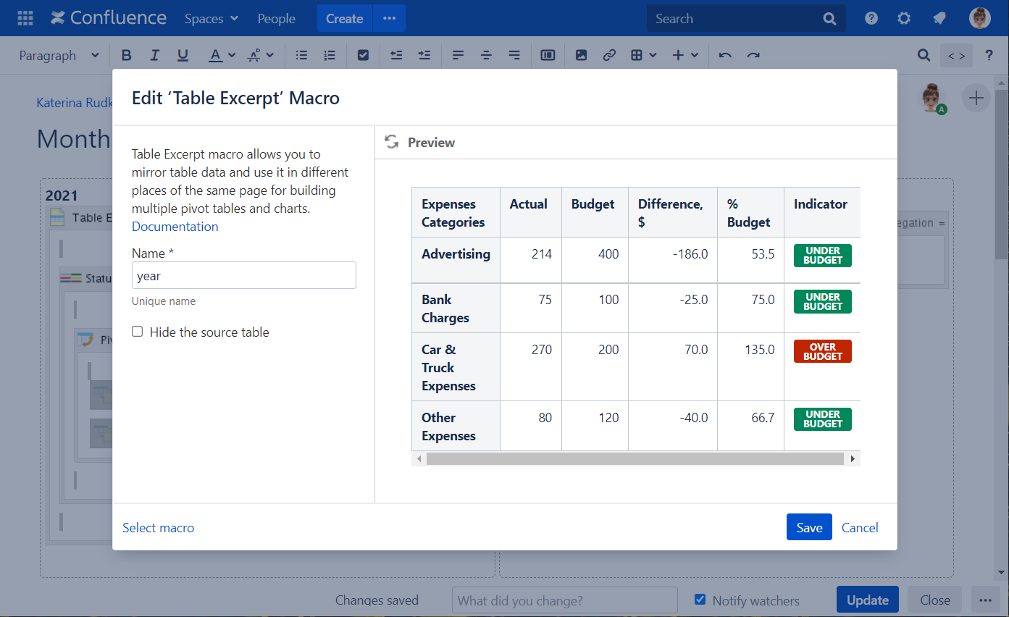Expand the Paragraph style dropdown

(x=59, y=55)
